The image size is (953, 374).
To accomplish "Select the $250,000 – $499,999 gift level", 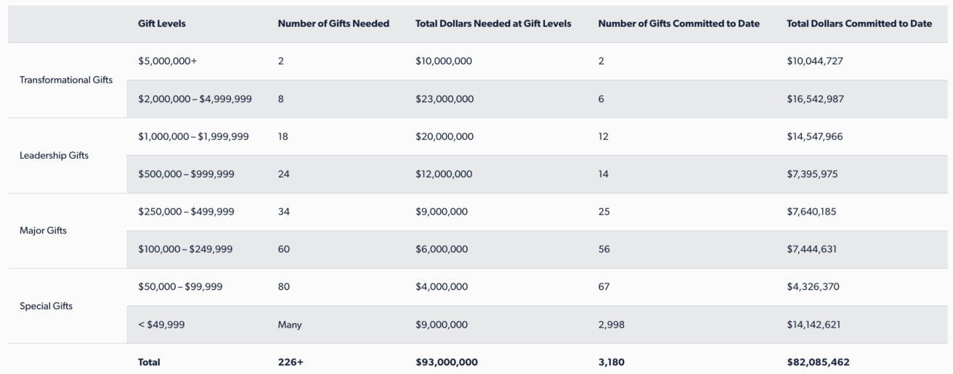I will point(186,212).
